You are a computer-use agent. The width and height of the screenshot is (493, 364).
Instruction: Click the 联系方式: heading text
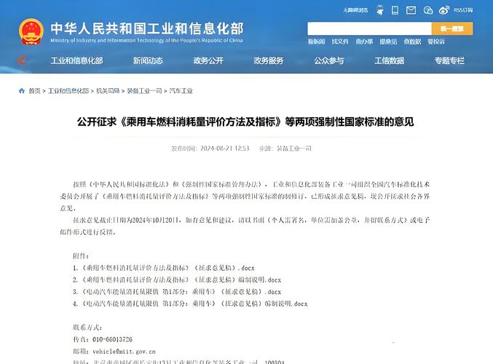(87, 328)
